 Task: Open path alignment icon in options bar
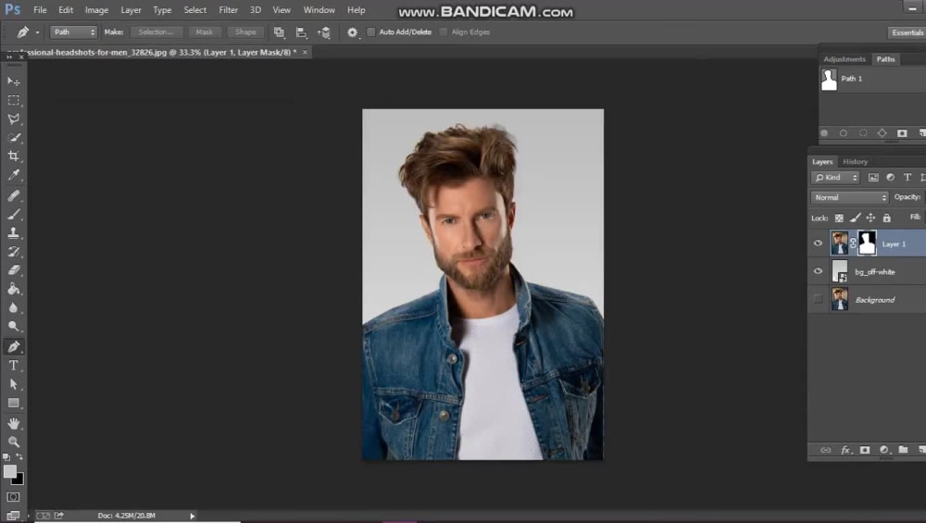tap(301, 32)
